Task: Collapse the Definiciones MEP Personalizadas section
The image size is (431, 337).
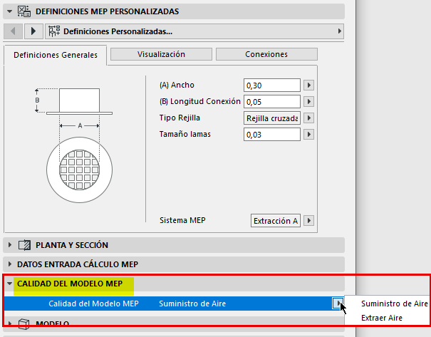Action: (10, 11)
